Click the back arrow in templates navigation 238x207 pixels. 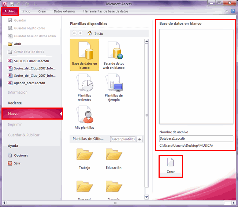(x=74, y=33)
